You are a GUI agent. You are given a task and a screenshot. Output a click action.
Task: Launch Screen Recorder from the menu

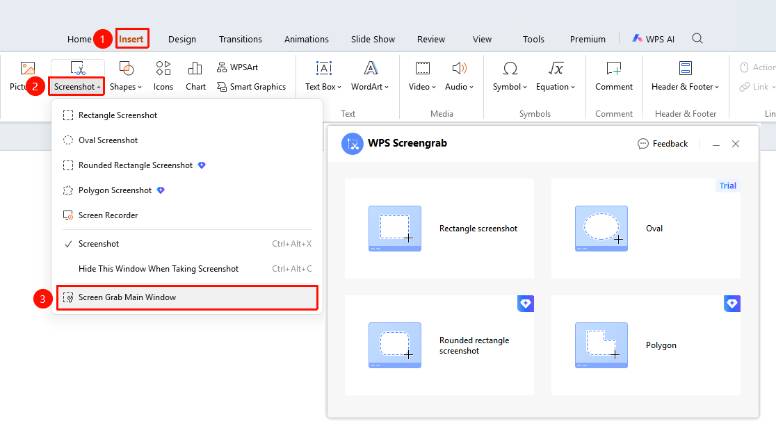pos(187,215)
